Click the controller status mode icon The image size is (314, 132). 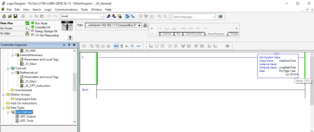pos(27,23)
